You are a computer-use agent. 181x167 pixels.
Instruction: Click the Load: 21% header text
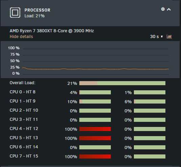point(35,16)
